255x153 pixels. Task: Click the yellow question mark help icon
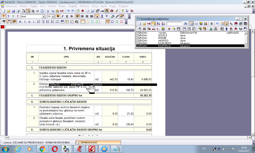point(123,11)
